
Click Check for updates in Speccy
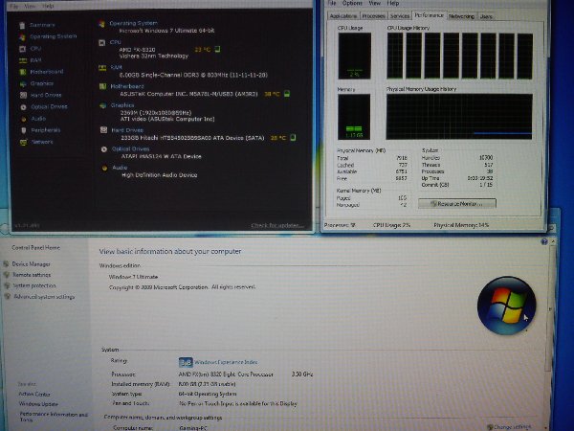click(278, 225)
